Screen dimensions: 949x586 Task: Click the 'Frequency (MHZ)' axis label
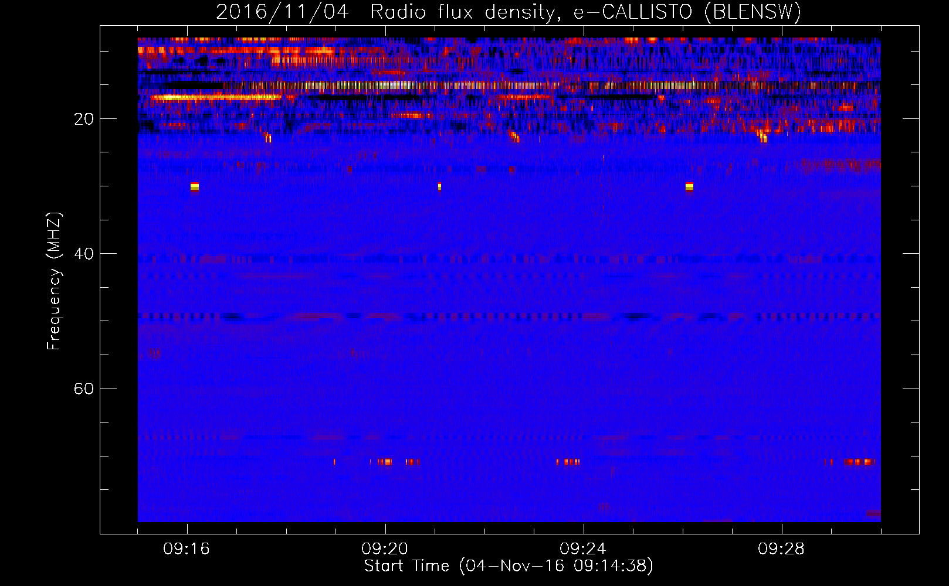point(54,281)
